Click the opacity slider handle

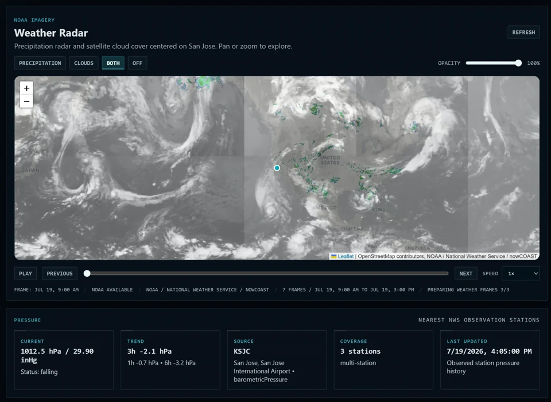point(518,63)
